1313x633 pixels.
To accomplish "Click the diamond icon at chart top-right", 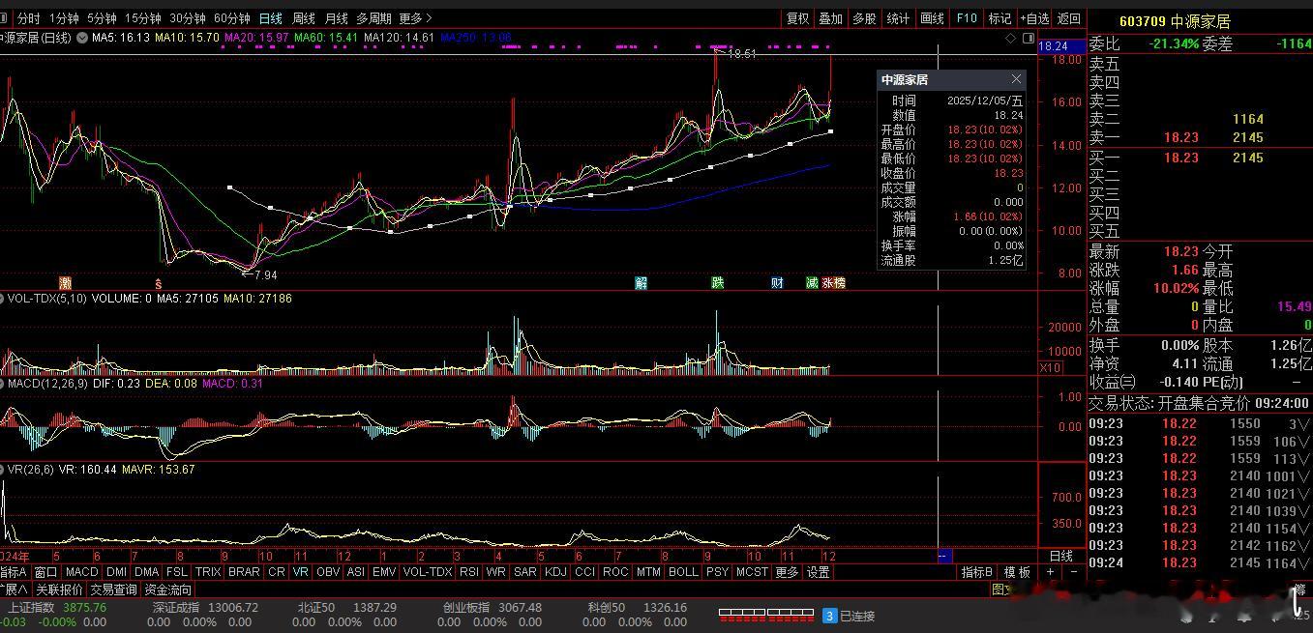I will coord(1011,38).
